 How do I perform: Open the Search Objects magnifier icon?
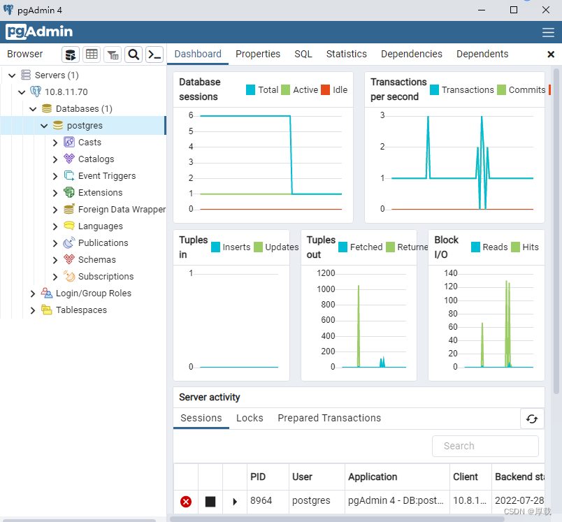tap(134, 55)
